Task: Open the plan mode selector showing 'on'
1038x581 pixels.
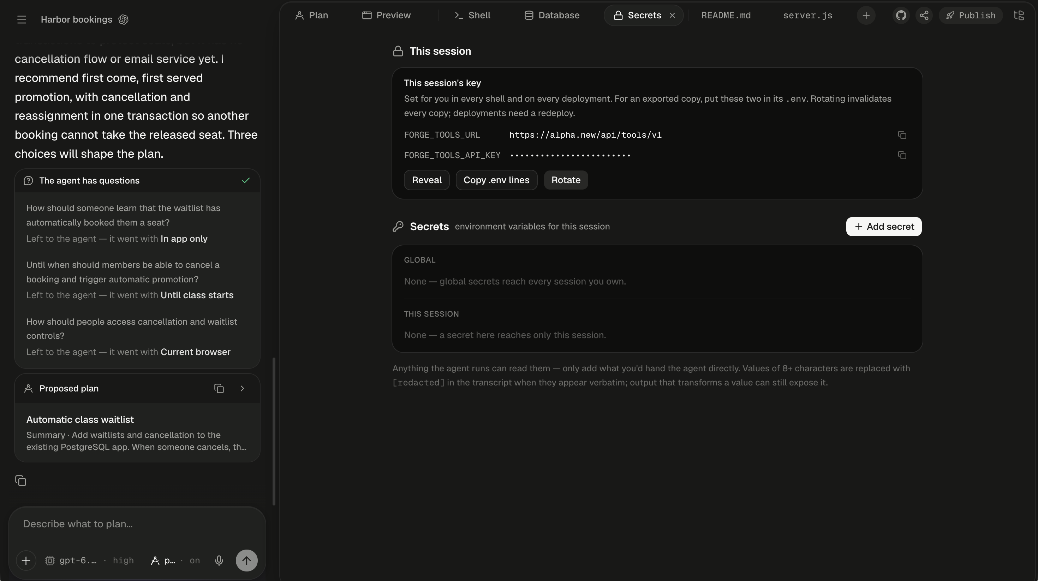Action: tap(175, 561)
